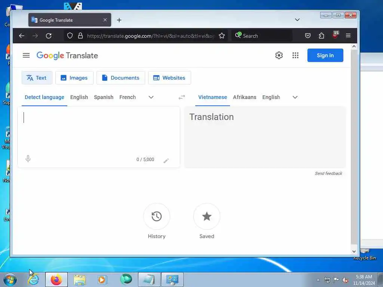The height and width of the screenshot is (287, 383).
Task: Go back to previous page
Action: tap(22, 36)
